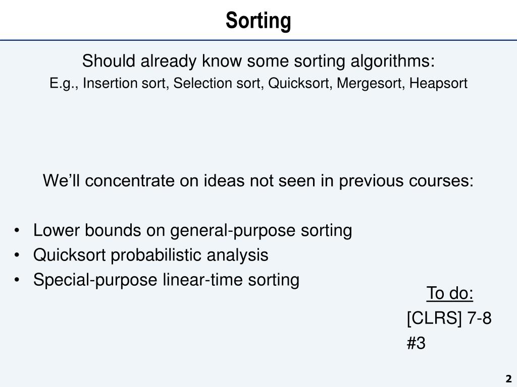Click the underlined 'To do:' heading

(x=450, y=293)
